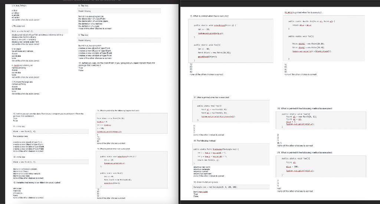The width and height of the screenshot is (380, 204).
Task: Click the '8. The line:' heading
Action: point(83,6)
